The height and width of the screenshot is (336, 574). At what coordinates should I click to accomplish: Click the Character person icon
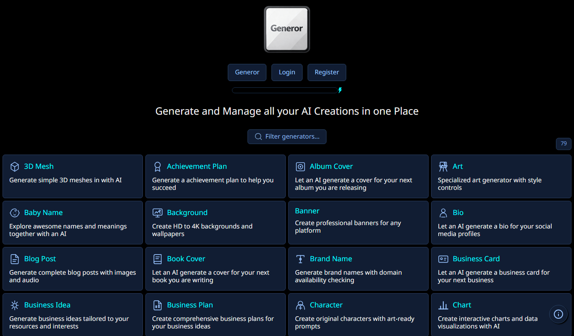tap(300, 305)
